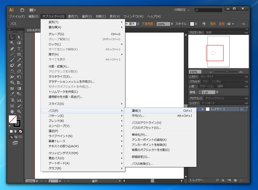The height and width of the screenshot is (190, 258).
Task: Click layer target circle for レイヤー 1
Action: click(242, 109)
